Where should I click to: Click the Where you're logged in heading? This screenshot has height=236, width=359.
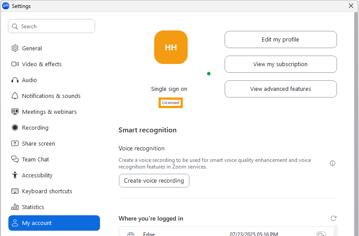pos(151,218)
